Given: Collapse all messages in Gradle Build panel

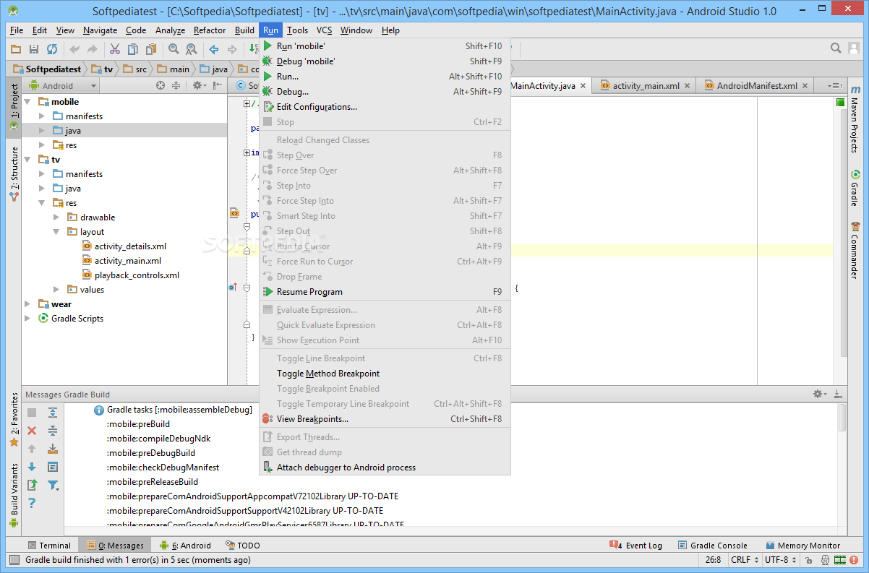Looking at the screenshot, I should (x=53, y=431).
